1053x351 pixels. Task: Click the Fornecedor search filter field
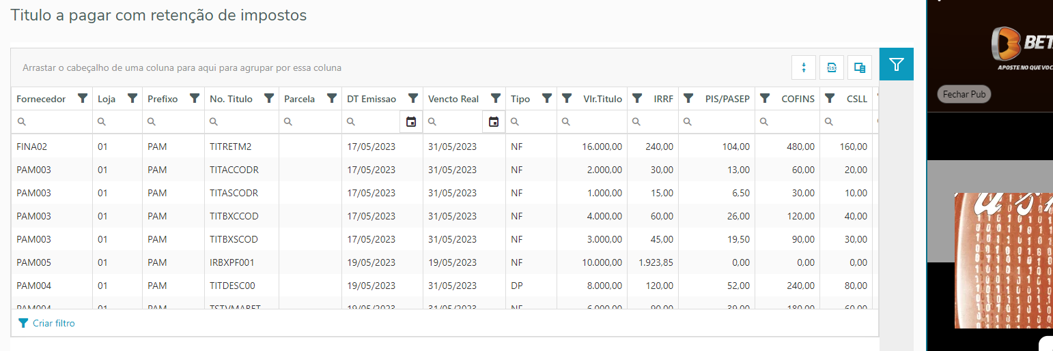[x=55, y=122]
